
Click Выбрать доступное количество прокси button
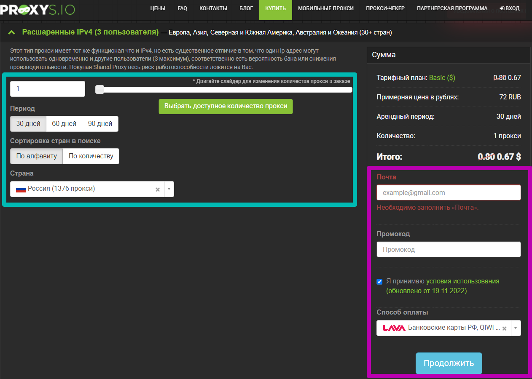pos(226,106)
